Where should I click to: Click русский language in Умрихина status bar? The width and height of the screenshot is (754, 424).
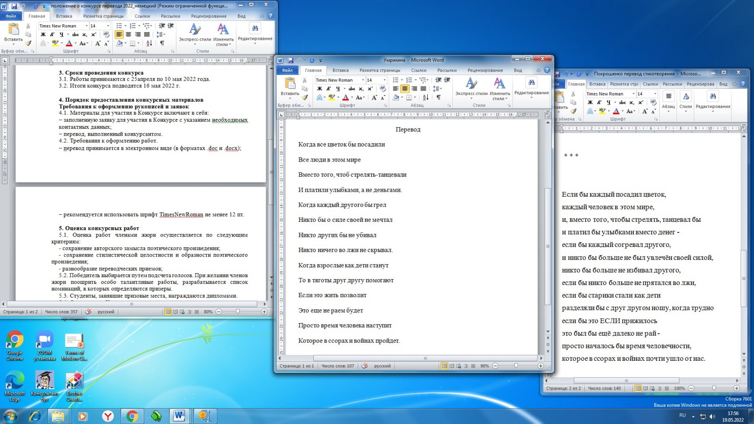pyautogui.click(x=382, y=366)
